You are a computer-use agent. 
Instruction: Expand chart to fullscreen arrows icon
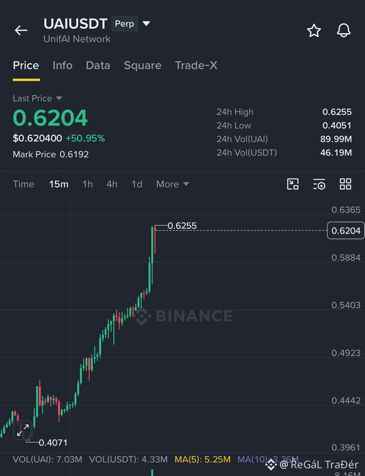(x=23, y=430)
